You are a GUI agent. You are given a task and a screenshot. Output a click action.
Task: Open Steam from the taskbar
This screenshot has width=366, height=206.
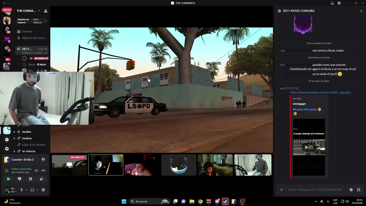225,201
